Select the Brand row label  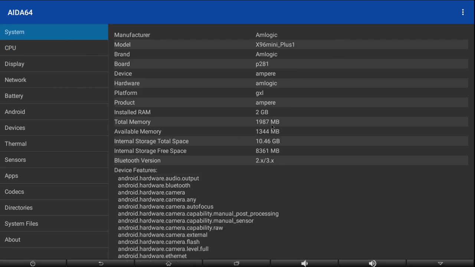122,54
